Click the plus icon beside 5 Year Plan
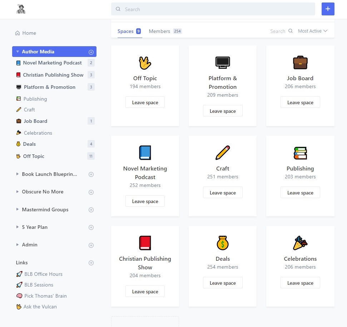 pyautogui.click(x=91, y=227)
